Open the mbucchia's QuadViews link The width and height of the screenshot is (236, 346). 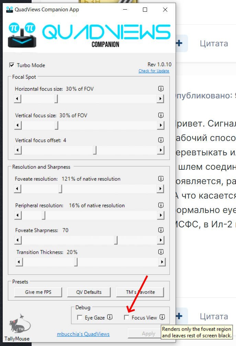click(83, 334)
